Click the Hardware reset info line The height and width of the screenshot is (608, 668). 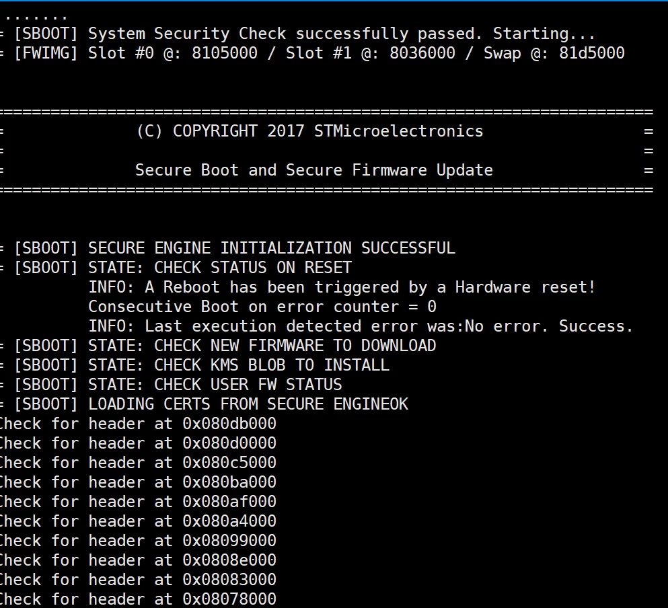[x=342, y=287]
